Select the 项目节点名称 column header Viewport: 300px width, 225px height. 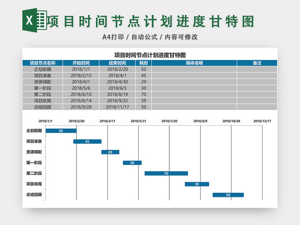click(x=43, y=63)
